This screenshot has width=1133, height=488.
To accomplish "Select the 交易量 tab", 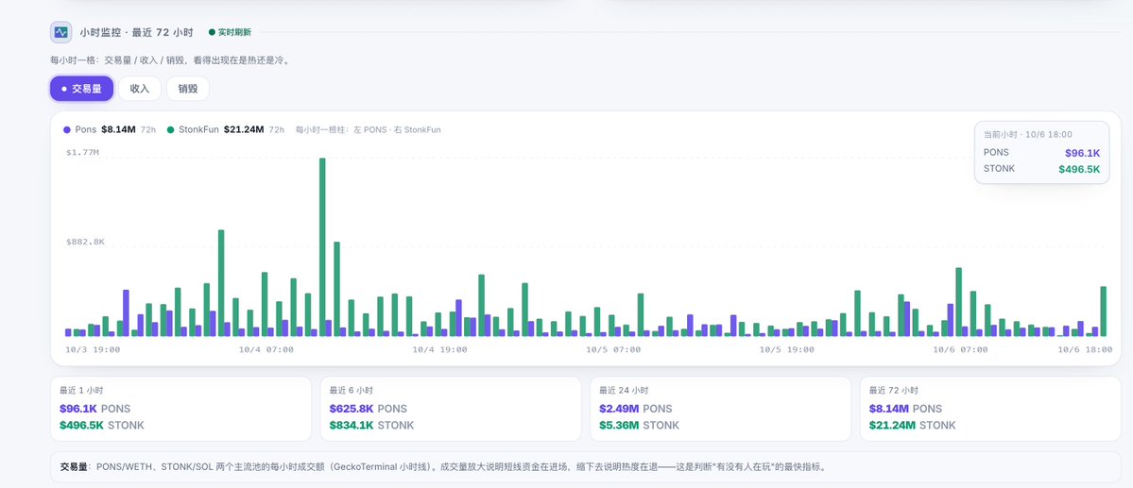I will coord(81,89).
